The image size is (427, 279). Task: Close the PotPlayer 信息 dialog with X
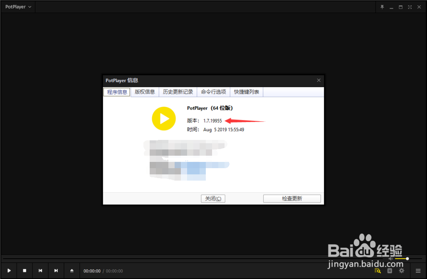318,80
